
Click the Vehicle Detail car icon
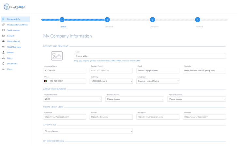pyautogui.click(x=3, y=41)
